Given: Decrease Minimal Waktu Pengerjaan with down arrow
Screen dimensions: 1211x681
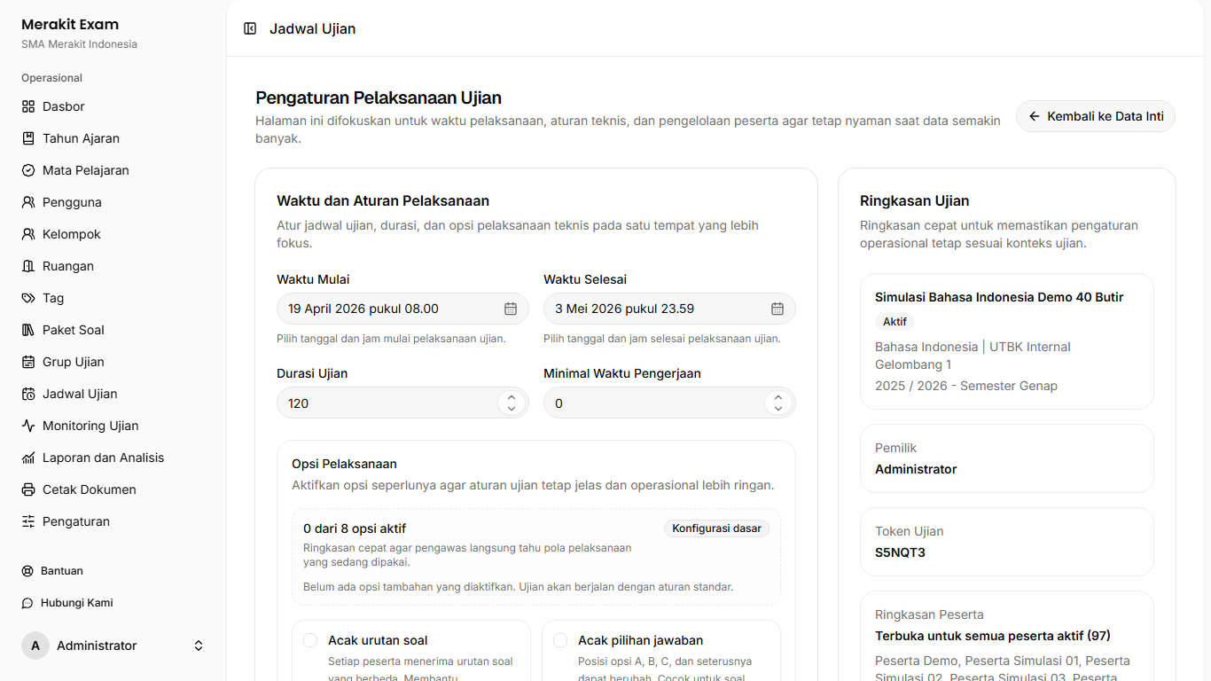Looking at the screenshot, I should point(778,409).
